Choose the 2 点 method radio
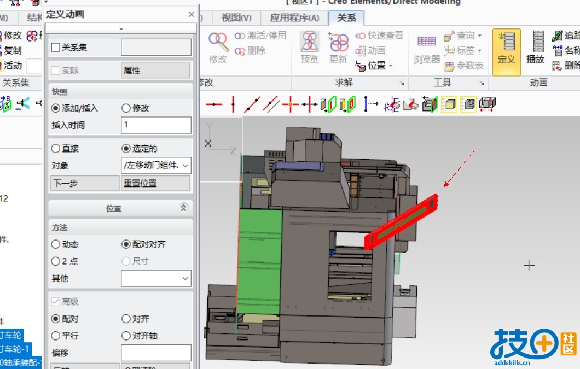 (55, 261)
